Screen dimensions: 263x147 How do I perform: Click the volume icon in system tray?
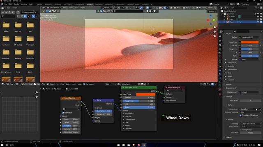pyautogui.click(x=242, y=145)
